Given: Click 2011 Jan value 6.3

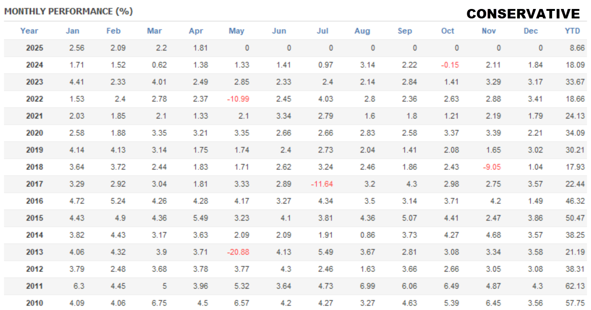Looking at the screenshot, I should tap(79, 286).
